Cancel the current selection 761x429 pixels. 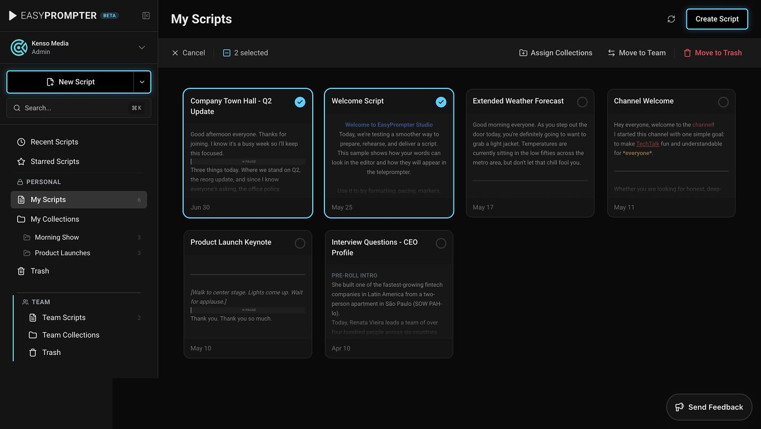188,53
